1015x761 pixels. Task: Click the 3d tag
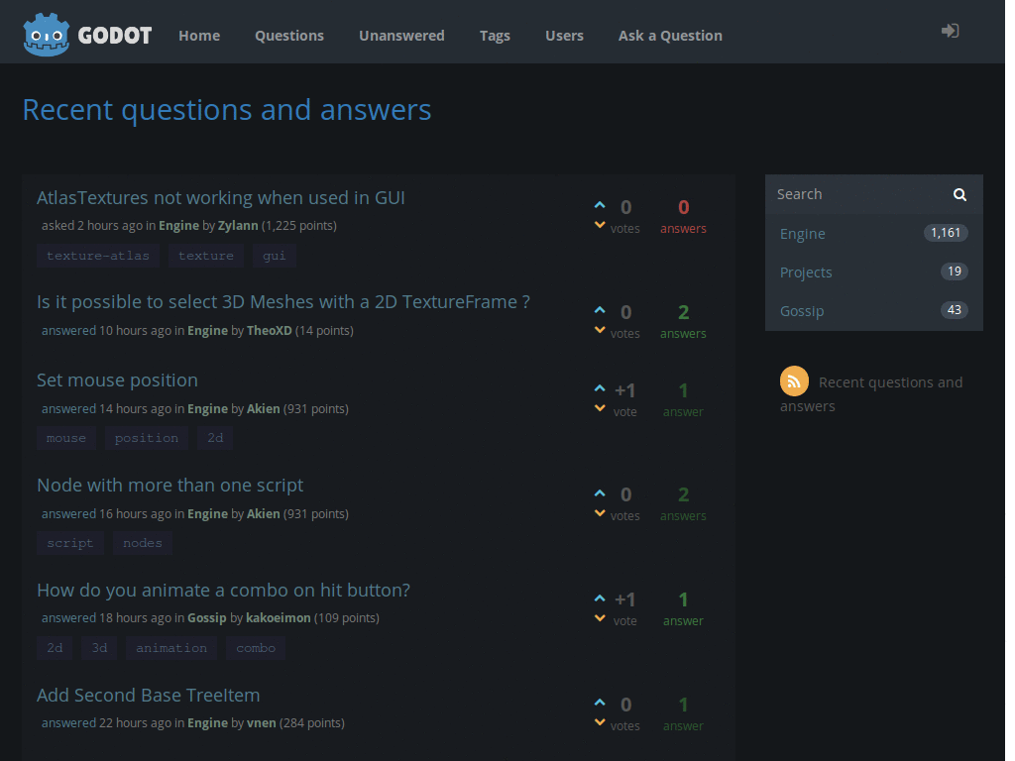99,648
